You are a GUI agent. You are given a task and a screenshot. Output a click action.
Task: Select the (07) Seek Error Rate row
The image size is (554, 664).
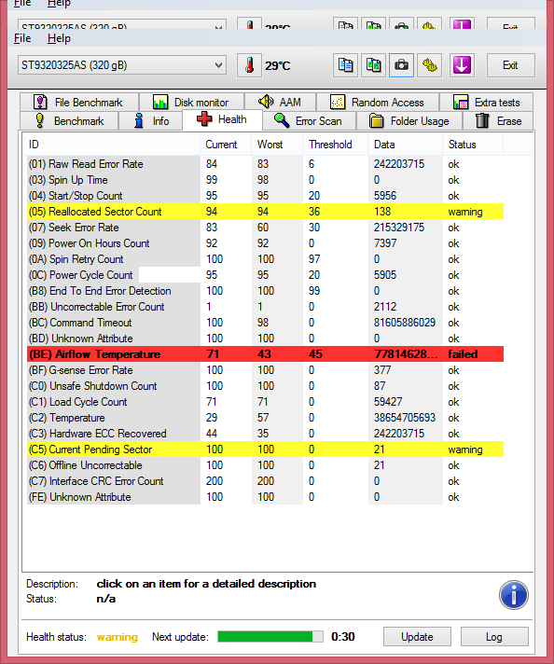266,228
